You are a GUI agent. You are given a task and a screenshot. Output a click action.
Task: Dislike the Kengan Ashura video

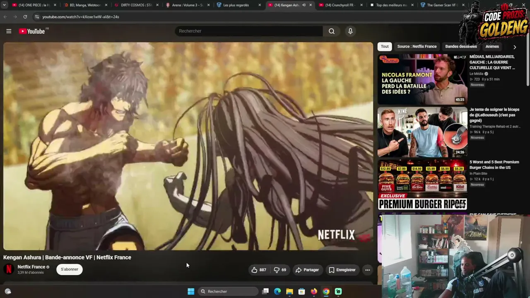pos(280,270)
